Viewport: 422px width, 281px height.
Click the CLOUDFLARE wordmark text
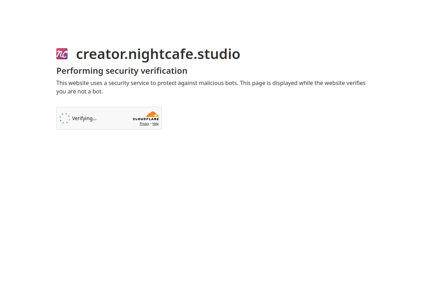[x=146, y=119]
